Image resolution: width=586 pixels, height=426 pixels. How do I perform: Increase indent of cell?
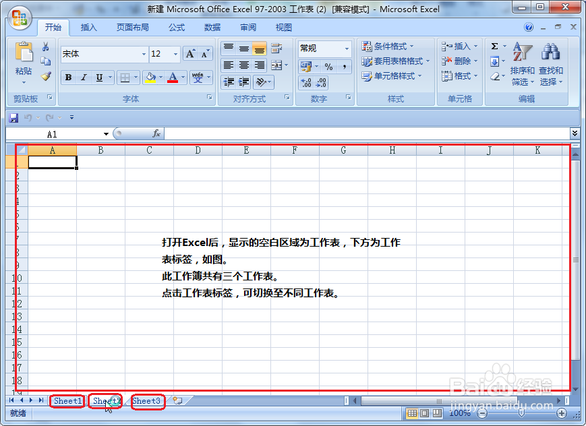pos(243,82)
